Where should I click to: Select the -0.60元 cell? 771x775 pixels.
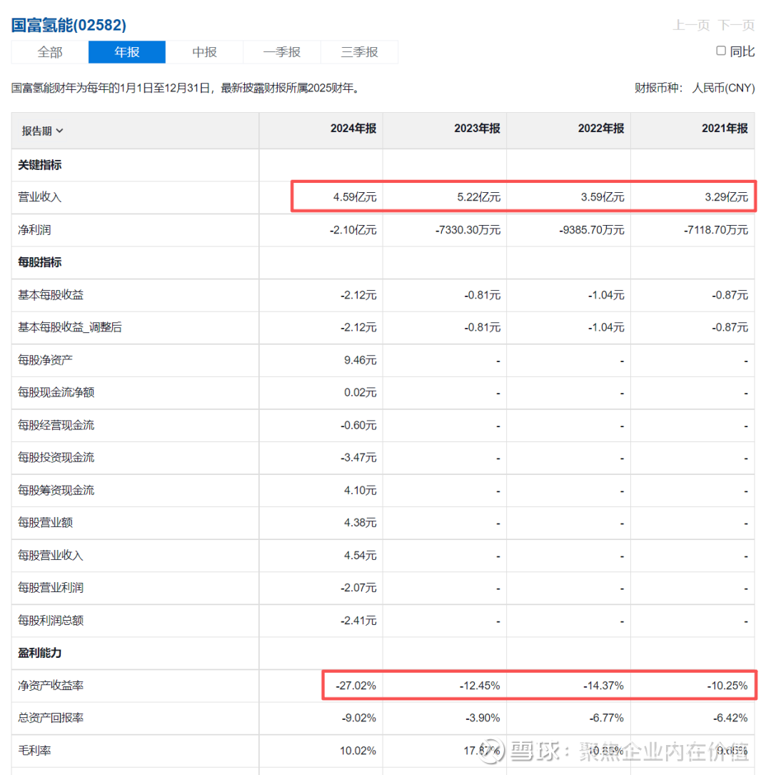(358, 425)
